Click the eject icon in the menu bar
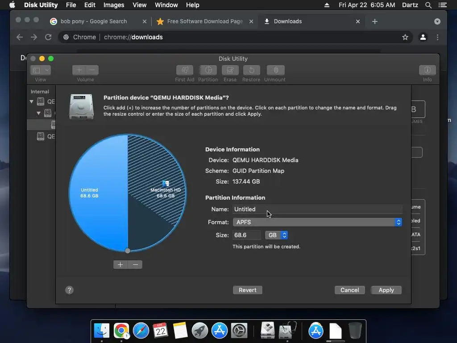 (327, 5)
